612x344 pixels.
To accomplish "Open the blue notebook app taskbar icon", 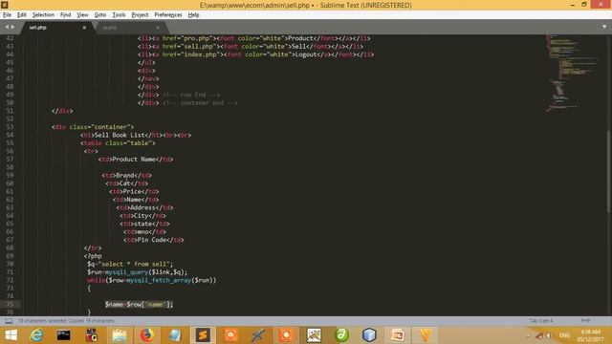I will pyautogui.click(x=175, y=335).
